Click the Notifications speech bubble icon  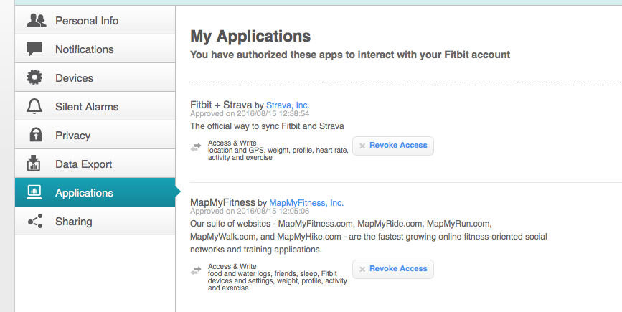(34, 49)
